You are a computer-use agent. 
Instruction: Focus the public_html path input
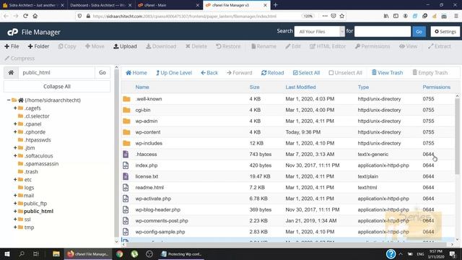point(56,72)
